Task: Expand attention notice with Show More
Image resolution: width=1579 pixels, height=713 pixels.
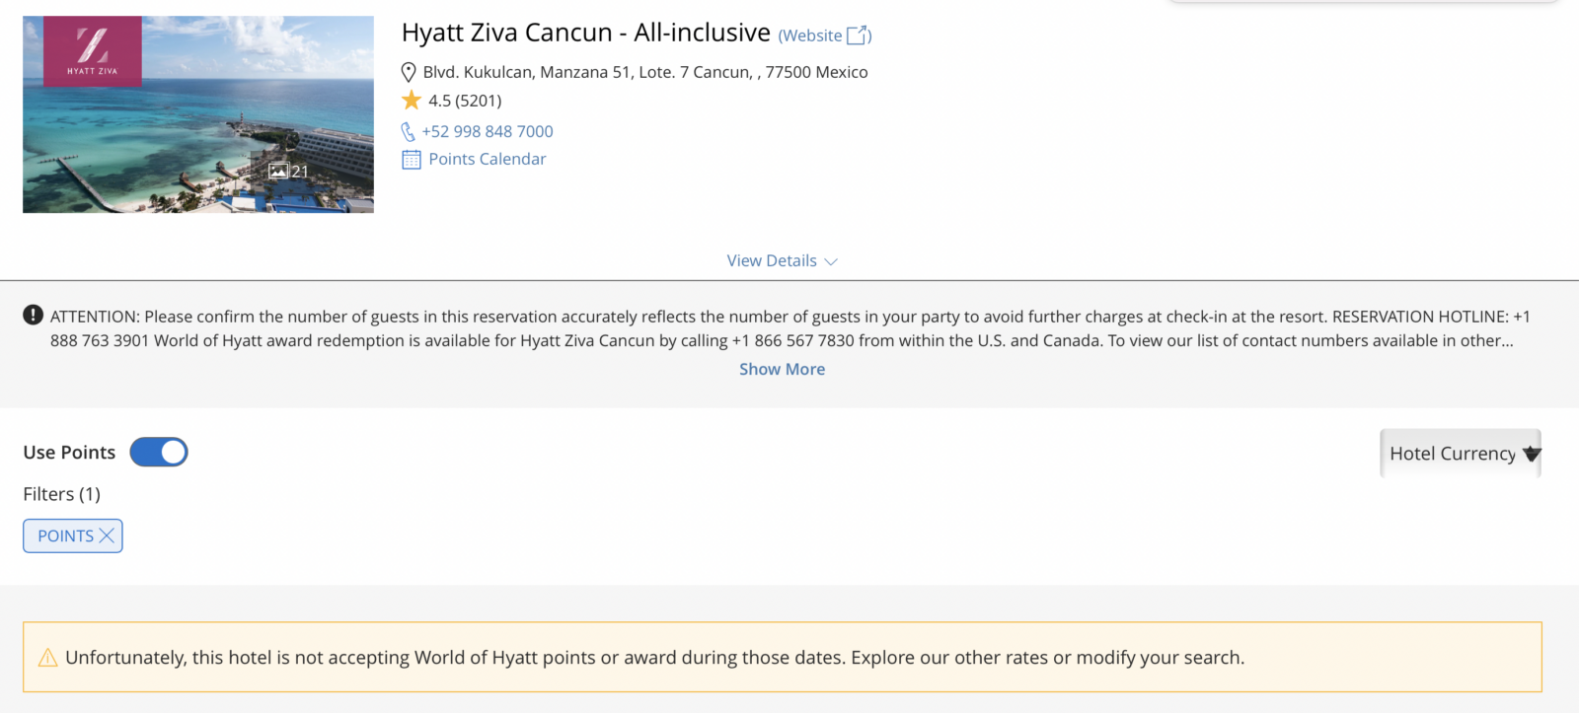Action: click(x=783, y=369)
